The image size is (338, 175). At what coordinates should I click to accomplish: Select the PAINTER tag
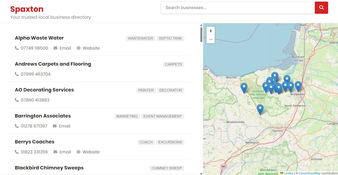(146, 90)
